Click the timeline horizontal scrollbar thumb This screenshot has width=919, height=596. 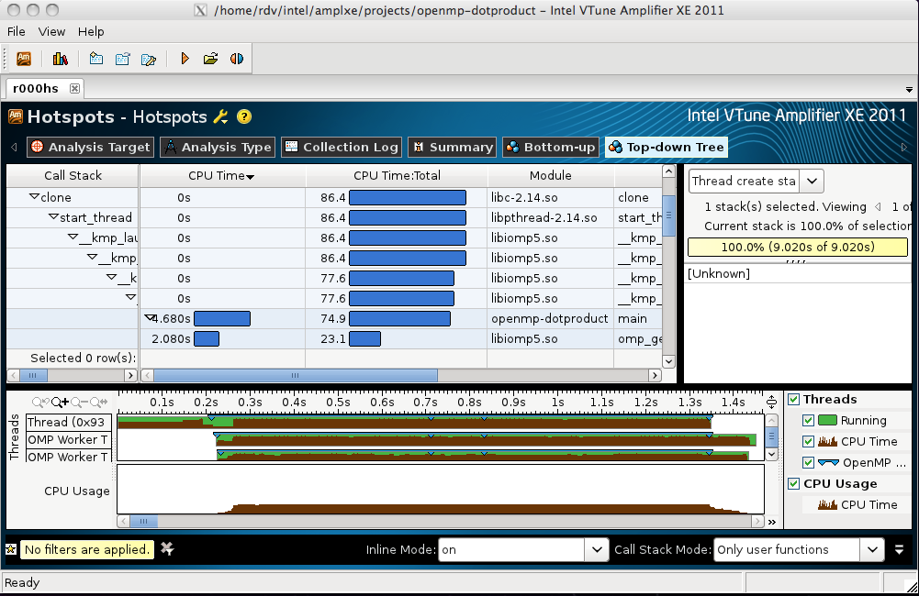(143, 522)
